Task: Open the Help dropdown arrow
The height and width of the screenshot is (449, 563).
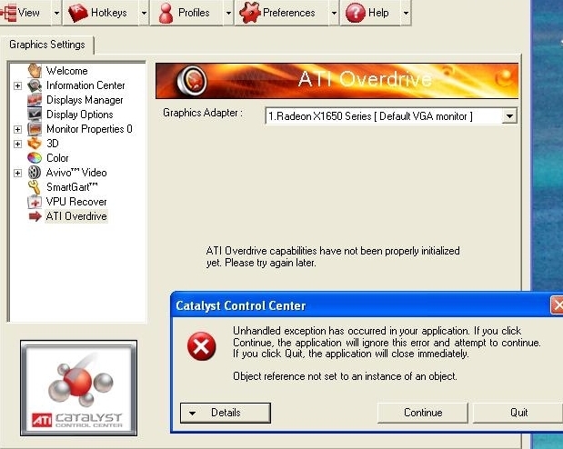Action: [406, 13]
